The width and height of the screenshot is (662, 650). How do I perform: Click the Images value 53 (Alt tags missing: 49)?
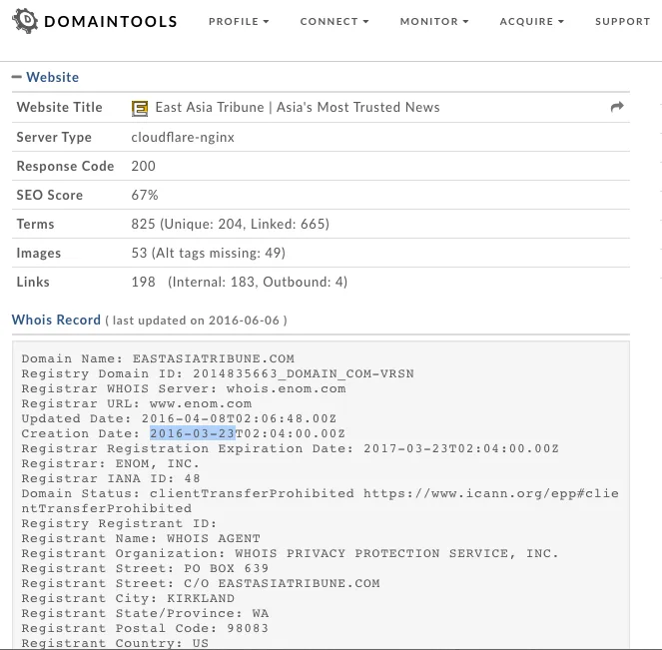[208, 253]
